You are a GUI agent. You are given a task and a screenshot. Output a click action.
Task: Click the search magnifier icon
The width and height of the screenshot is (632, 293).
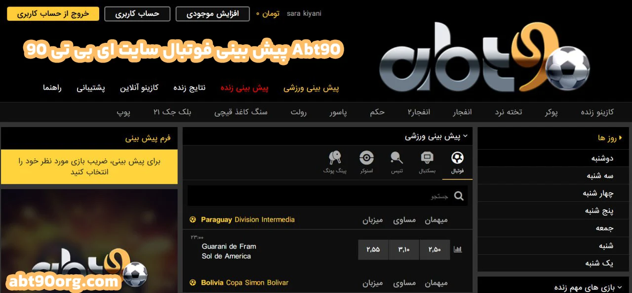459,196
